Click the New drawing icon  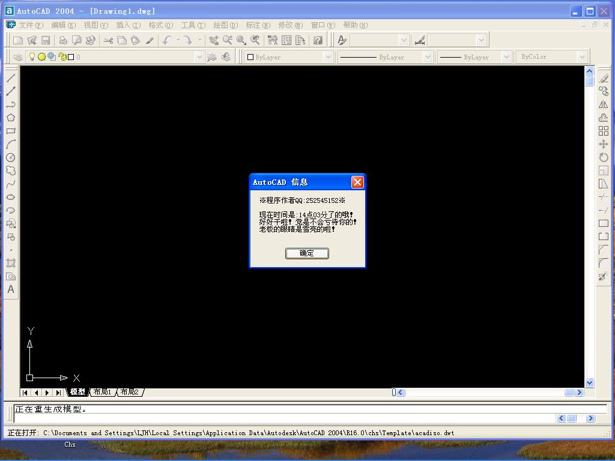[x=18, y=40]
